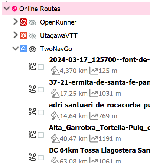Collapse the TwoNavGo folder
Viewport: 150px width, 163px height.
pos(16,48)
